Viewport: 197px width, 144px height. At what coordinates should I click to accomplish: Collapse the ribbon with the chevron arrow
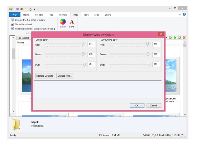tap(180, 14)
